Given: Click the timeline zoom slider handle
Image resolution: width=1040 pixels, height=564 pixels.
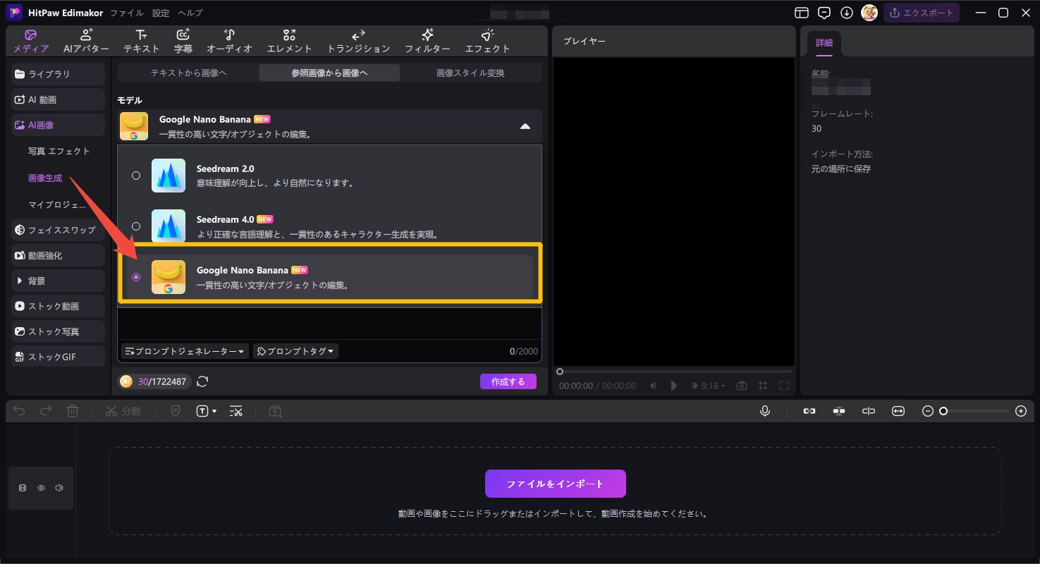Looking at the screenshot, I should 943,411.
